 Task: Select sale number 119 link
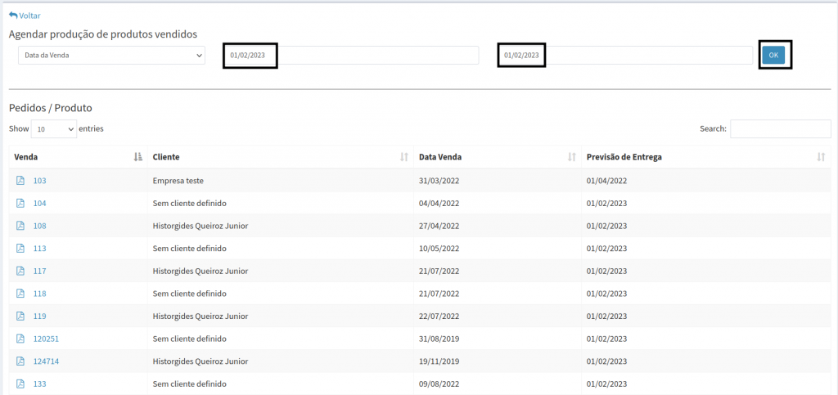pos(39,316)
